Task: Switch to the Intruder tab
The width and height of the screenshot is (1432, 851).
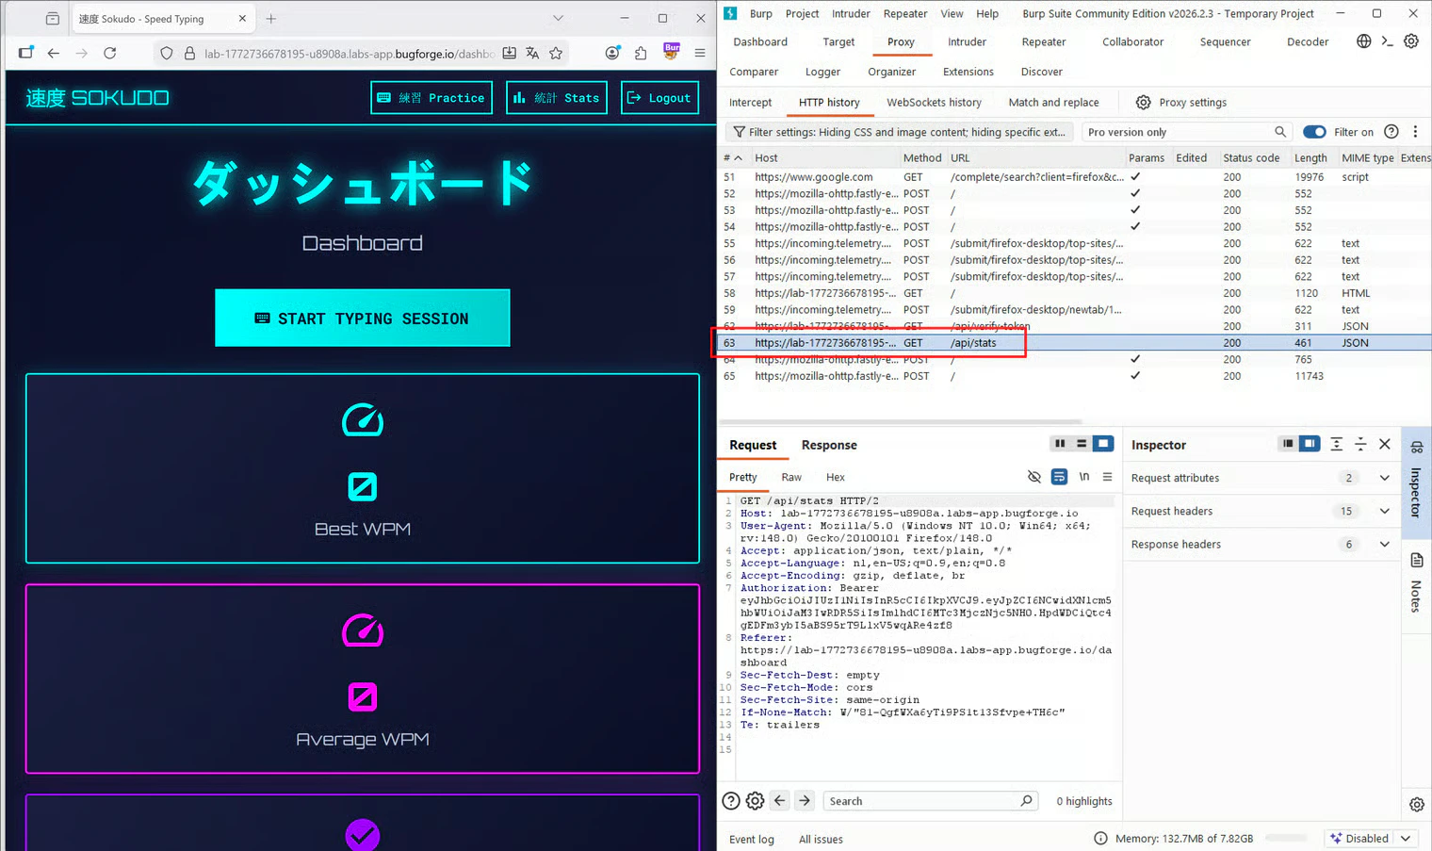Action: click(967, 41)
